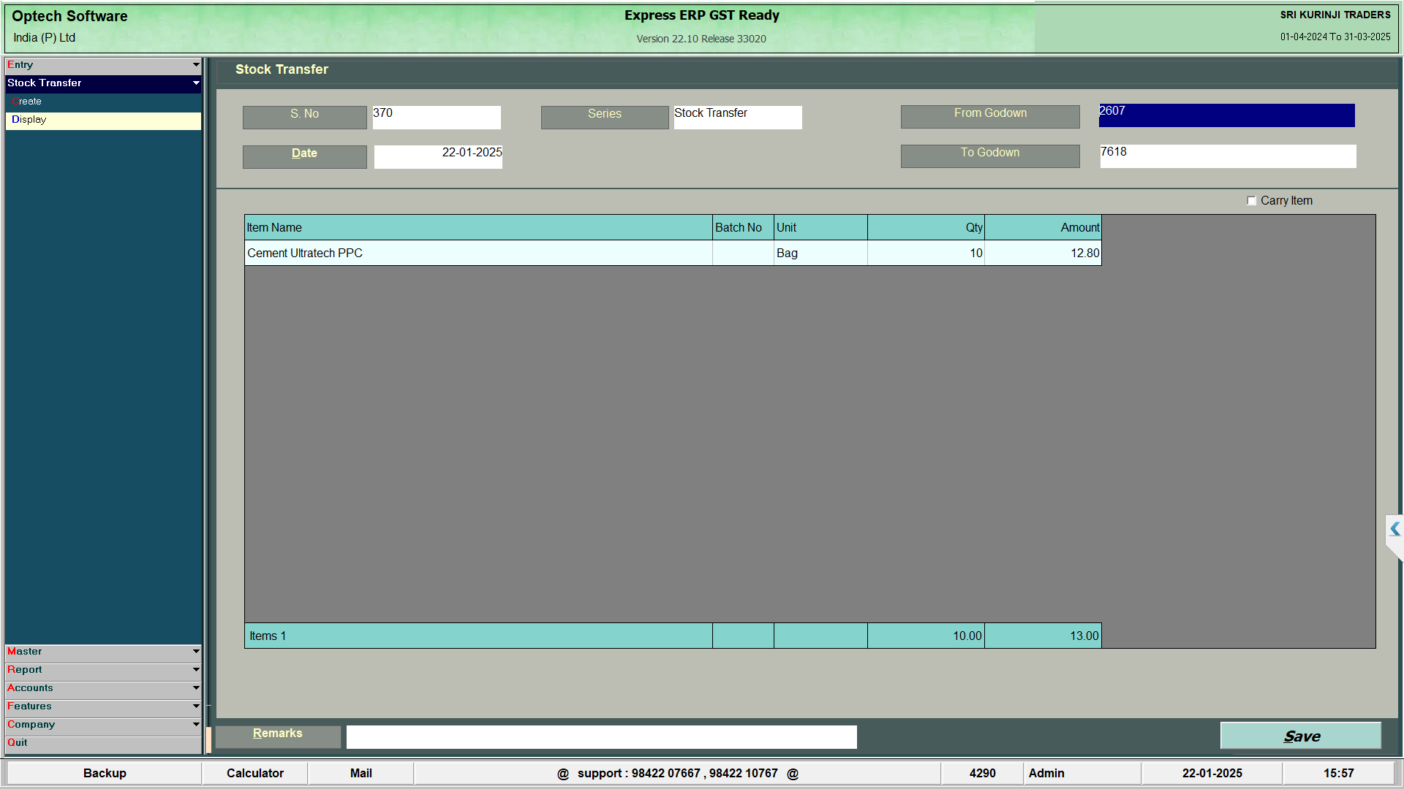The height and width of the screenshot is (789, 1404).
Task: Click the blue side-panel collapse arrow icon
Action: tap(1394, 529)
